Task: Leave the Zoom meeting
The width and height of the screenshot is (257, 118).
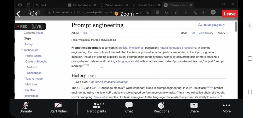Action: (x=229, y=14)
